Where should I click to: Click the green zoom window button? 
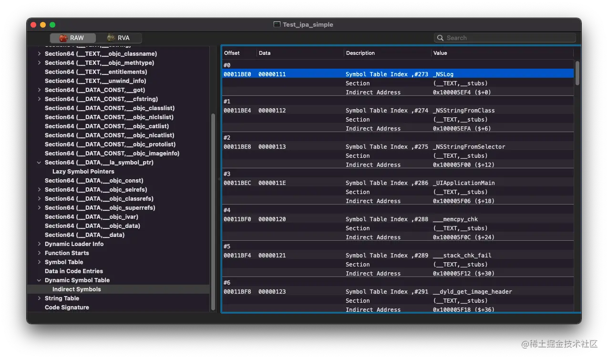(x=52, y=24)
